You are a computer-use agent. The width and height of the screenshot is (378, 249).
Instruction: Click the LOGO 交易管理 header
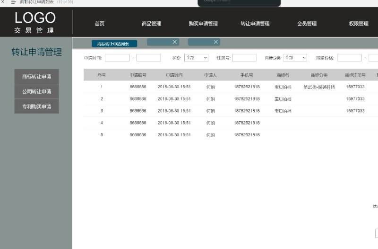(35, 22)
